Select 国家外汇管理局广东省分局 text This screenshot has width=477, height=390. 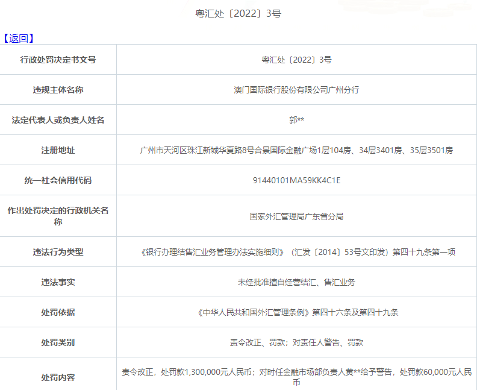(296, 216)
